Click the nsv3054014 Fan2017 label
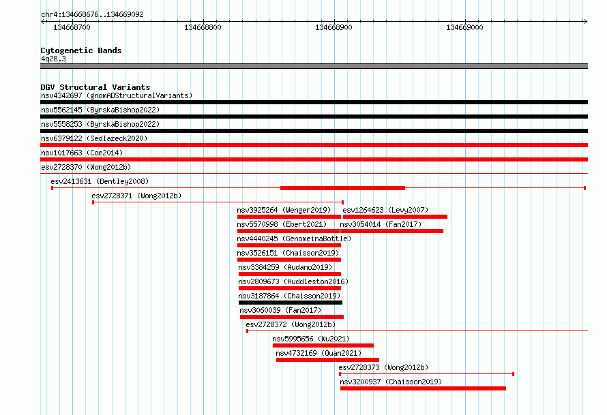The height and width of the screenshot is (415, 607). pos(381,224)
